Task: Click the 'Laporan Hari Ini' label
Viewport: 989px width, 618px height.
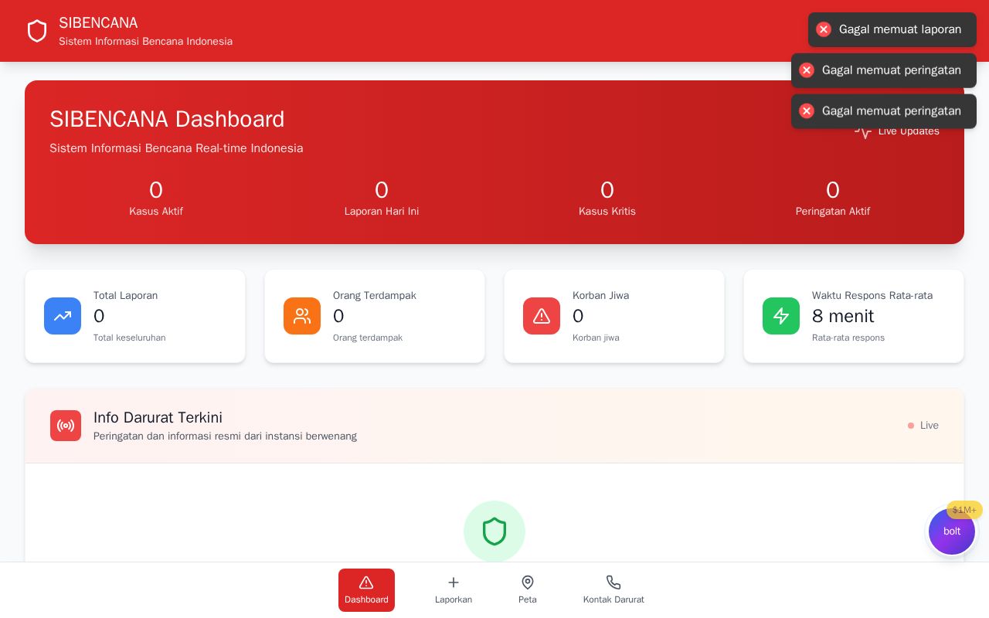Action: pos(382,212)
